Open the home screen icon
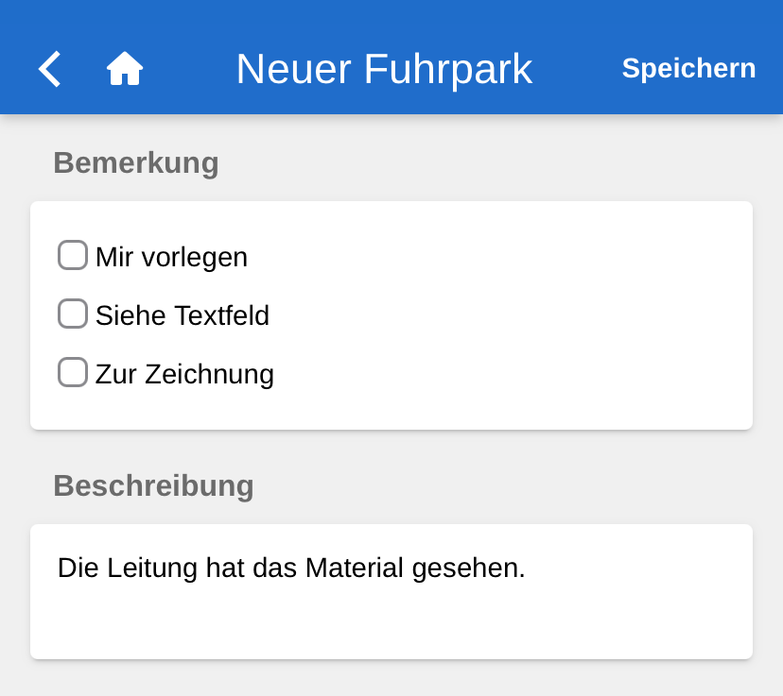783x696 pixels. 125,69
